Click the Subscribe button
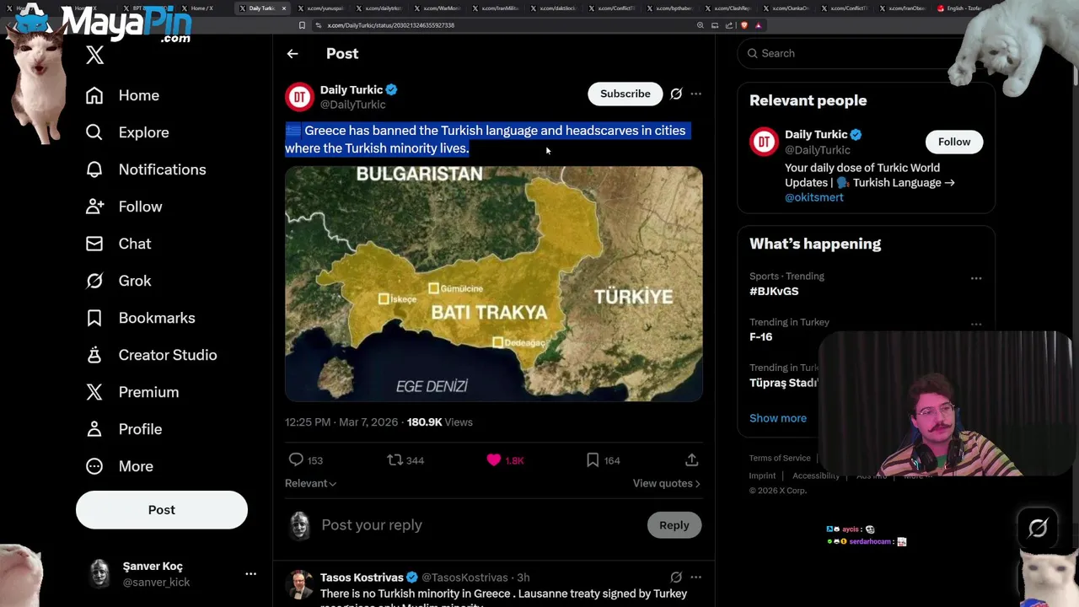 625,94
